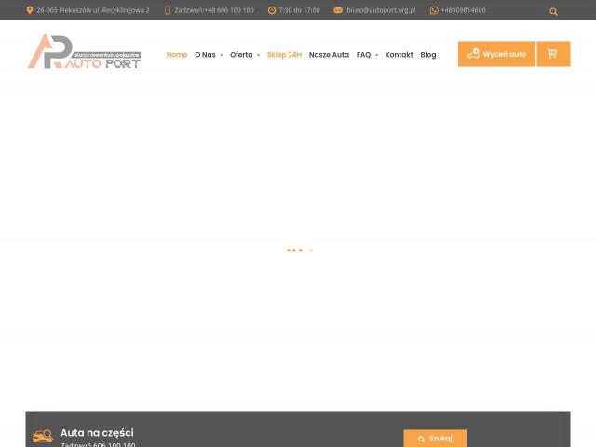Screen dimensions: 596x447
Task: Open address 26-065 Piekoszów ul. Recyklingowa 2
Action: (93, 10)
